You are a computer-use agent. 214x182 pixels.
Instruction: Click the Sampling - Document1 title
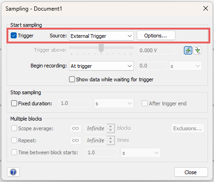34,9
